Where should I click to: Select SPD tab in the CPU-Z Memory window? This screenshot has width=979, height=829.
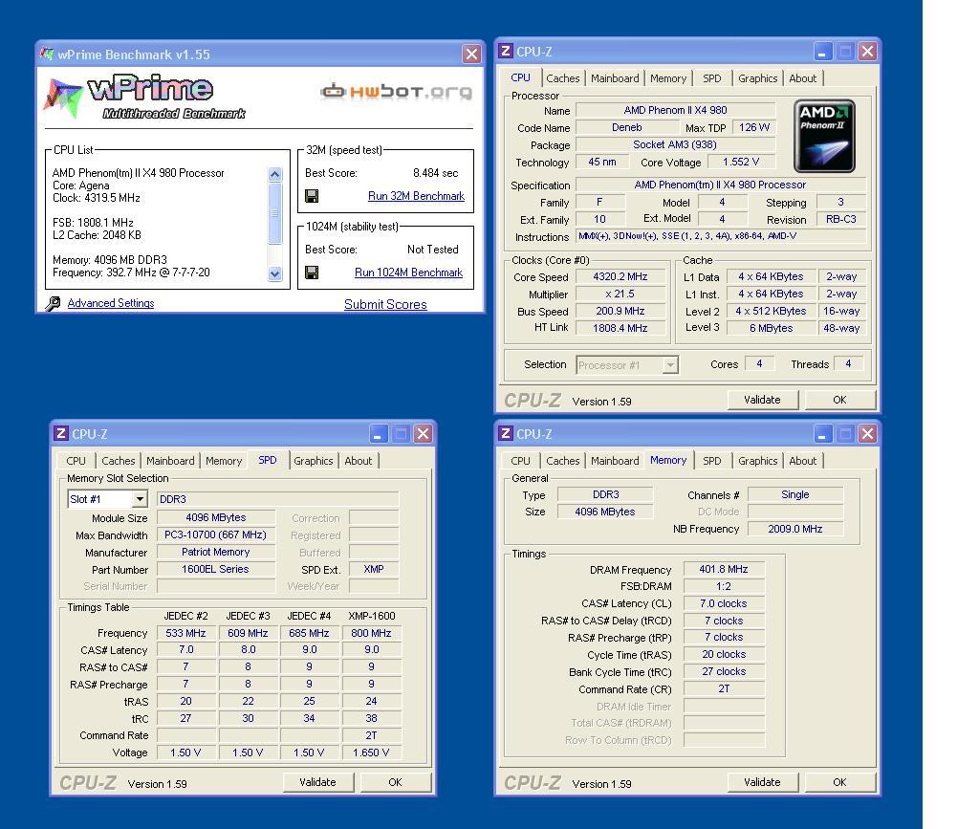[711, 461]
